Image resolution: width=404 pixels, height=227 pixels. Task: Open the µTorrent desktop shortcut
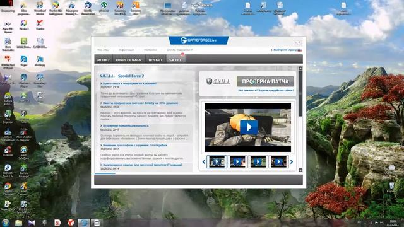104,7
